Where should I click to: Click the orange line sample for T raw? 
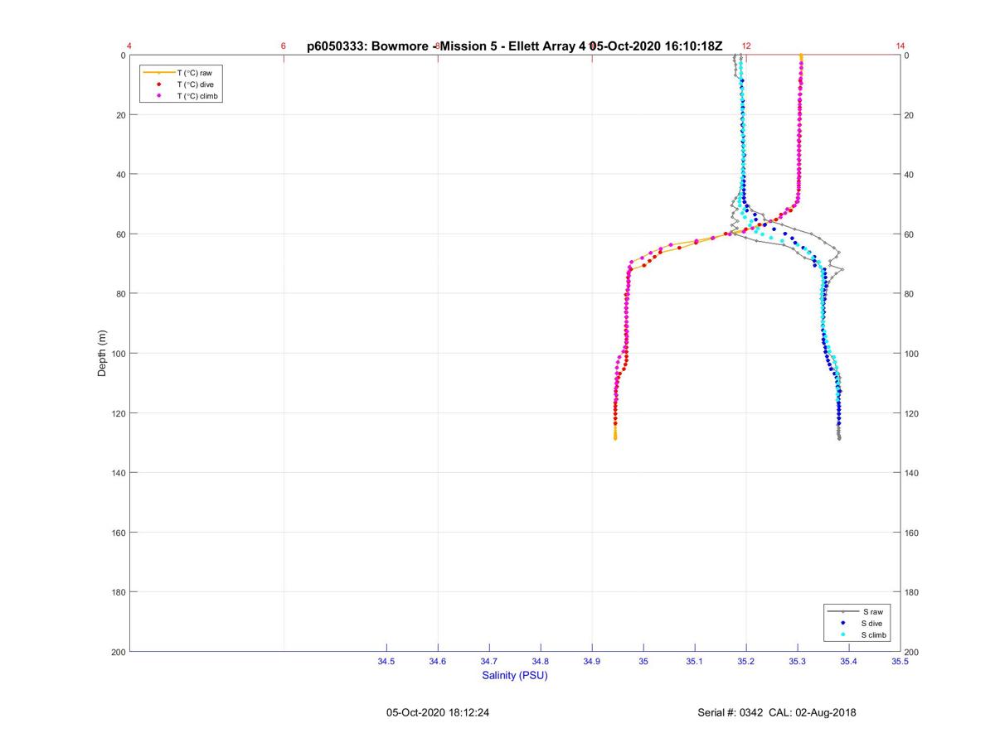[158, 73]
